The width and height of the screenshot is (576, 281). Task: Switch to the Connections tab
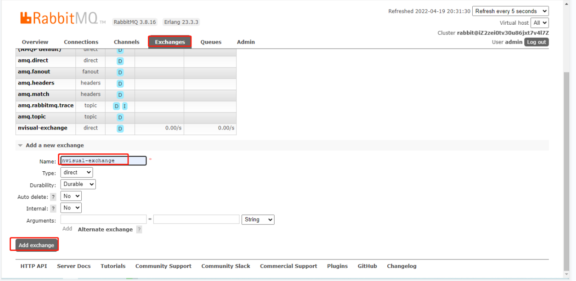[x=81, y=42]
